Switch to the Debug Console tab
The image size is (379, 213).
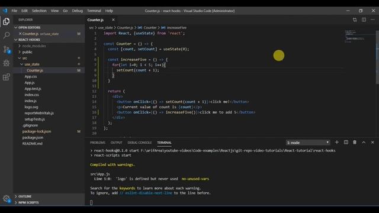(140, 143)
